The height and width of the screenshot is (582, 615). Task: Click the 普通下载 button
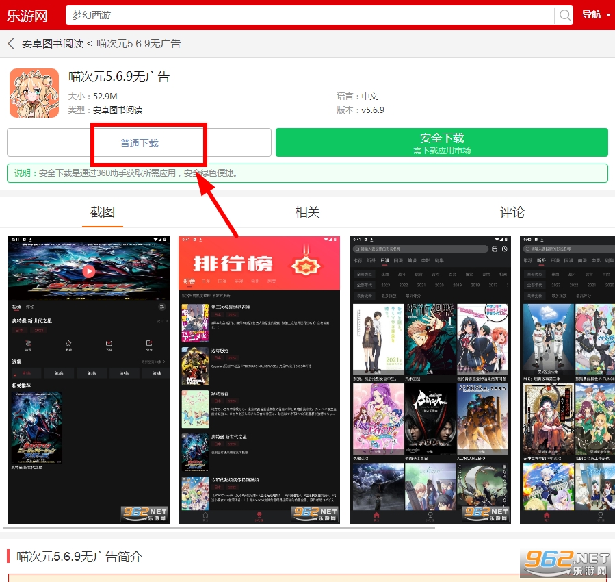point(140,143)
